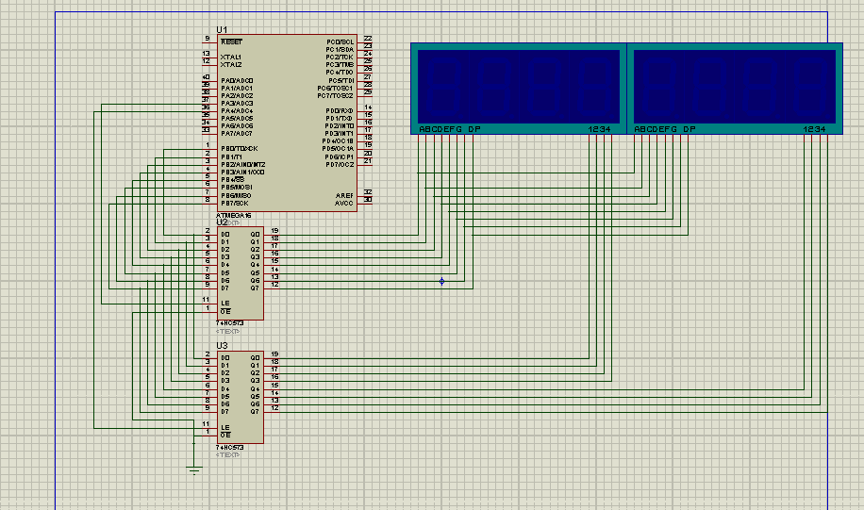Viewport: 864px width, 510px height.
Task: Click the PB7/SCK pin on U1
Action: [209, 202]
